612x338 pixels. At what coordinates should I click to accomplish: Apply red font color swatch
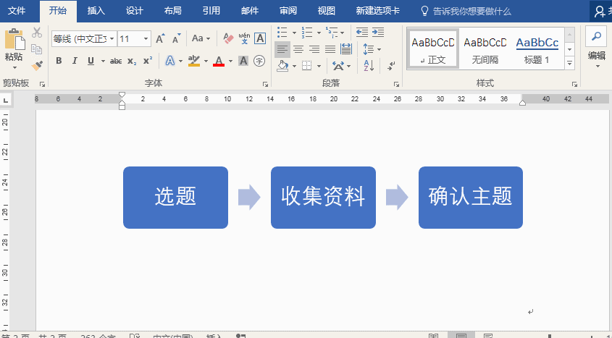pyautogui.click(x=219, y=62)
